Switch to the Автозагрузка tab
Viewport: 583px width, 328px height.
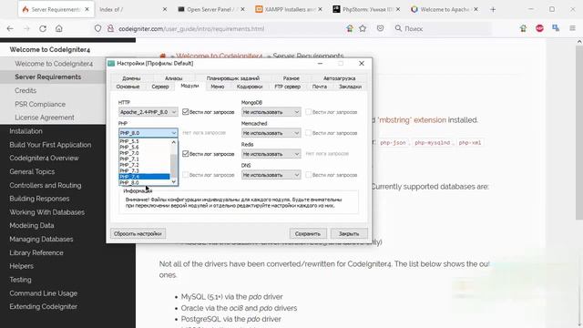click(339, 78)
